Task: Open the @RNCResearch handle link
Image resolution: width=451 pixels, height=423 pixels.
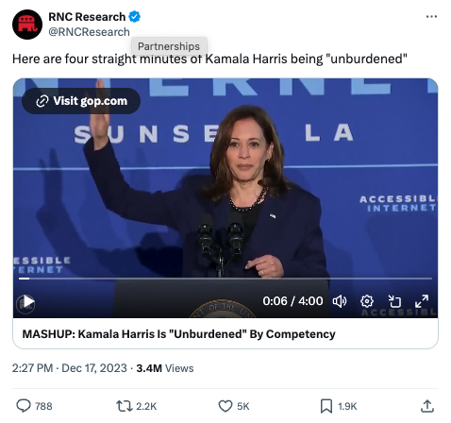Action: click(89, 32)
